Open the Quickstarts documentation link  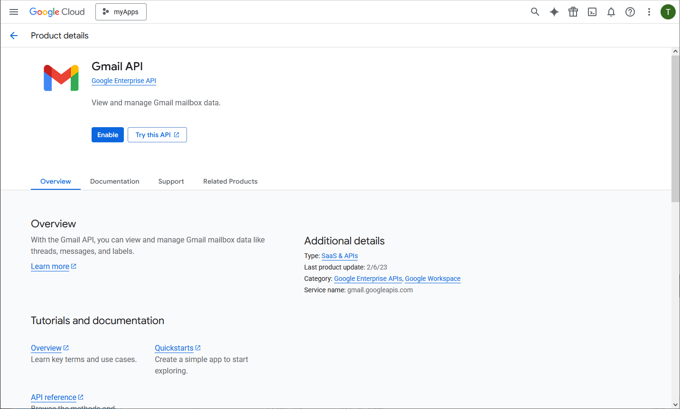coord(174,348)
